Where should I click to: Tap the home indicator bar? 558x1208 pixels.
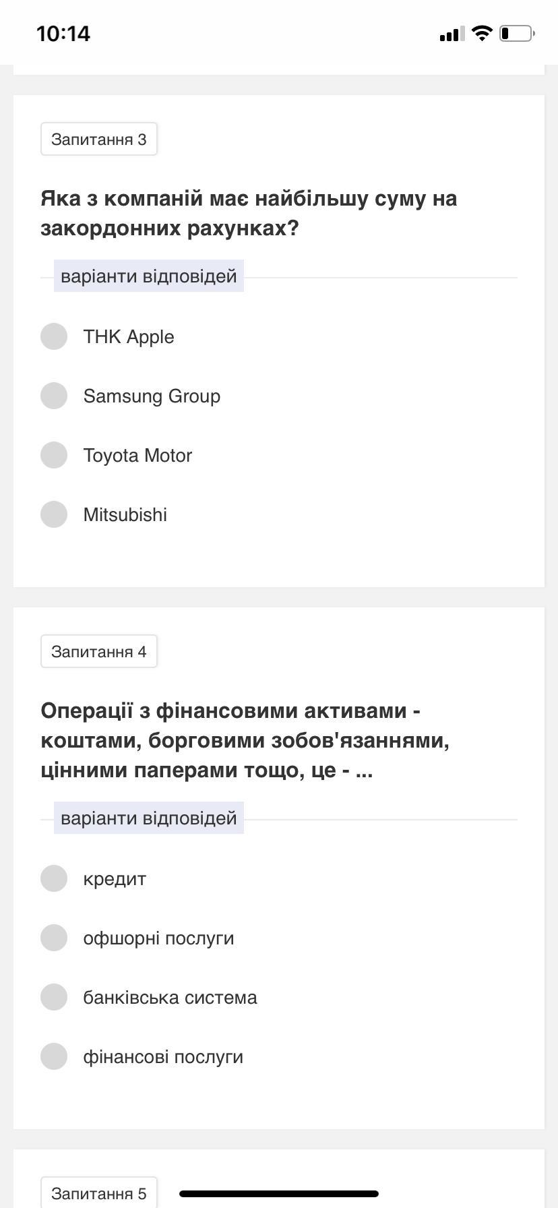point(279,1194)
